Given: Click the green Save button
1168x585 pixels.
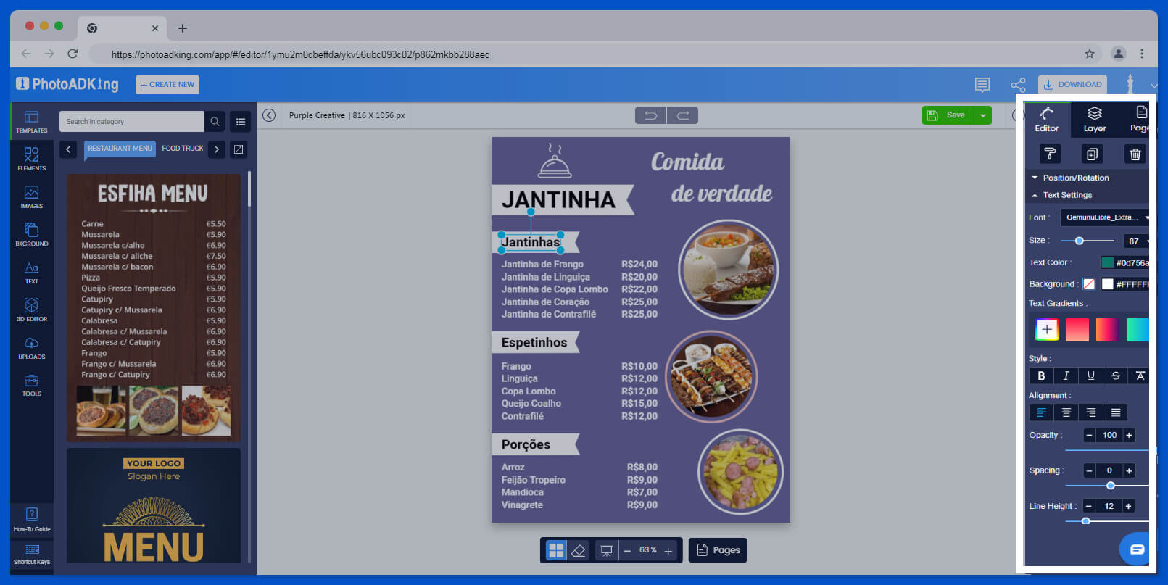Looking at the screenshot, I should click(948, 115).
